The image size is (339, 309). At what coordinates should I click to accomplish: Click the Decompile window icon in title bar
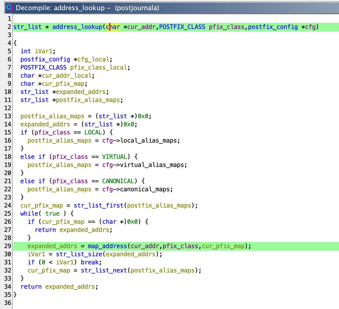point(10,8)
